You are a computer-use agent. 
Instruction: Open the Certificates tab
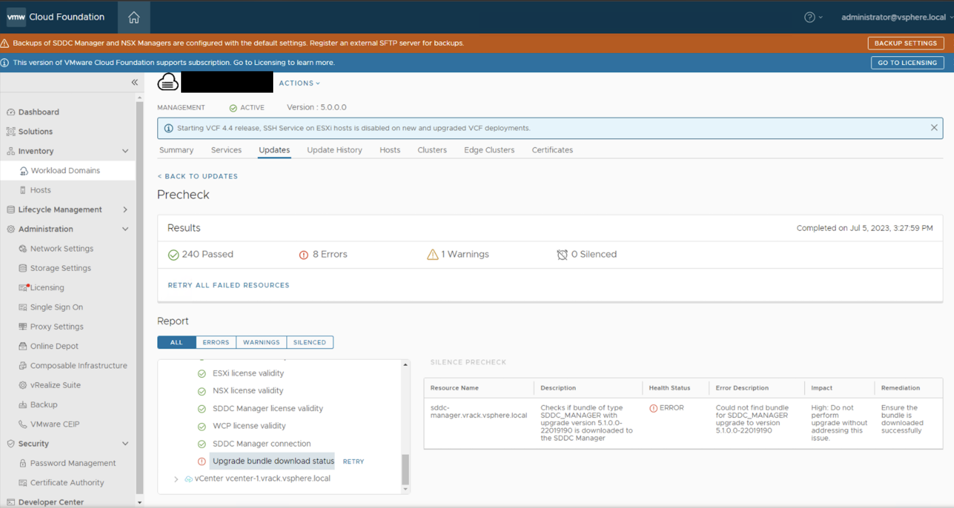pos(552,150)
